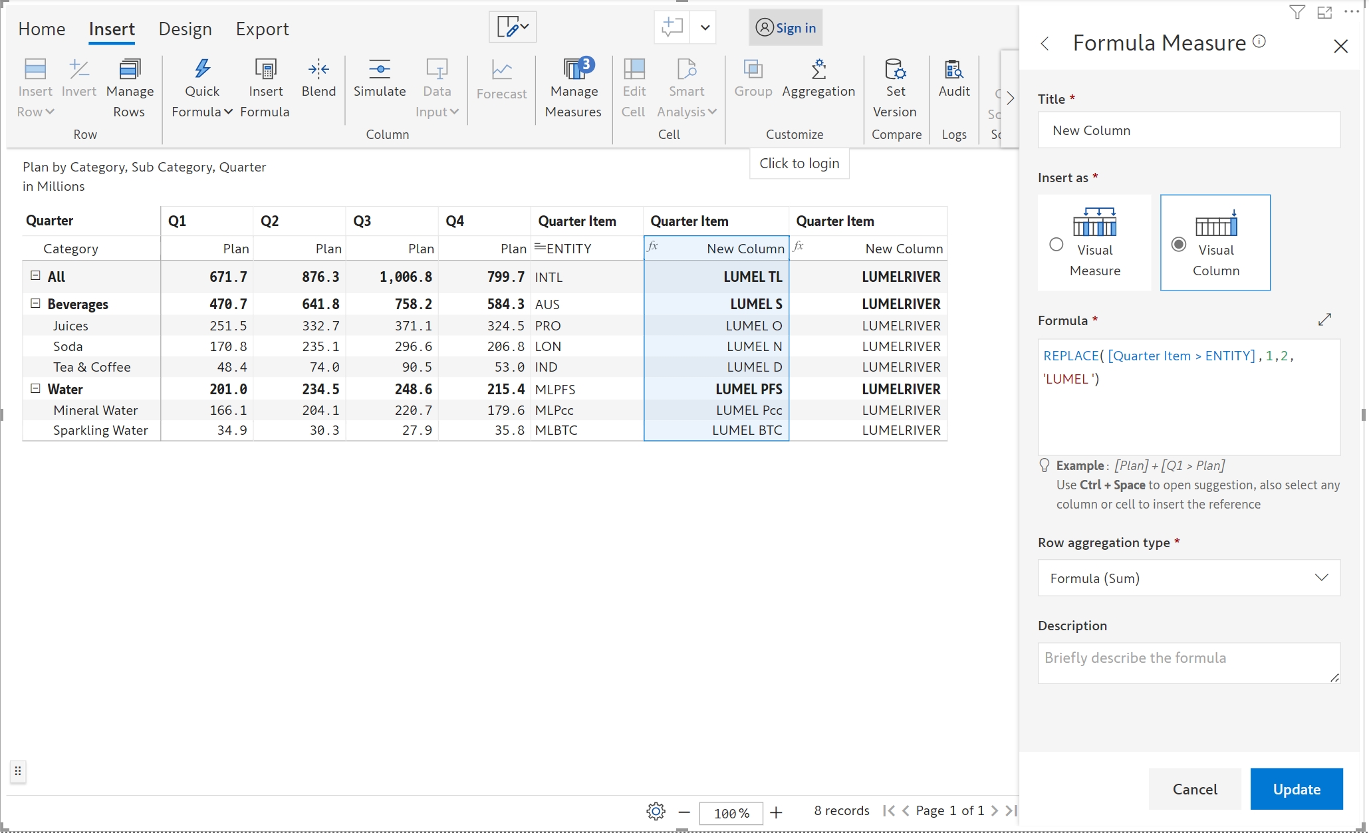Click the zoom in plus button
1369x833 pixels.
coord(776,812)
